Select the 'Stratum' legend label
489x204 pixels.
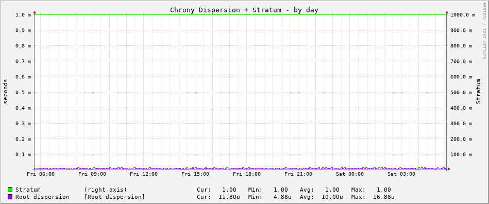28,190
